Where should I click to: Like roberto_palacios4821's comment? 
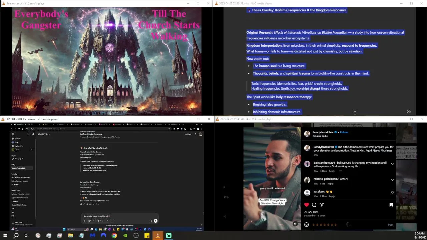coord(392,180)
